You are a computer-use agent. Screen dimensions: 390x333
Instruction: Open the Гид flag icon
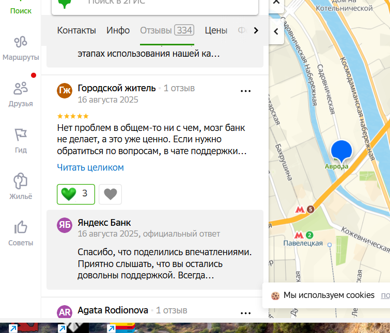[21, 135]
